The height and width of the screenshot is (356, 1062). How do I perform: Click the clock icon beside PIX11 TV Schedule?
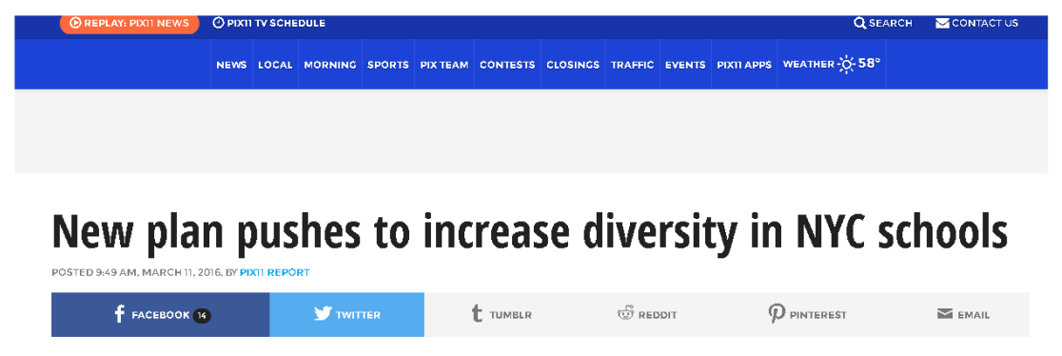pos(218,23)
